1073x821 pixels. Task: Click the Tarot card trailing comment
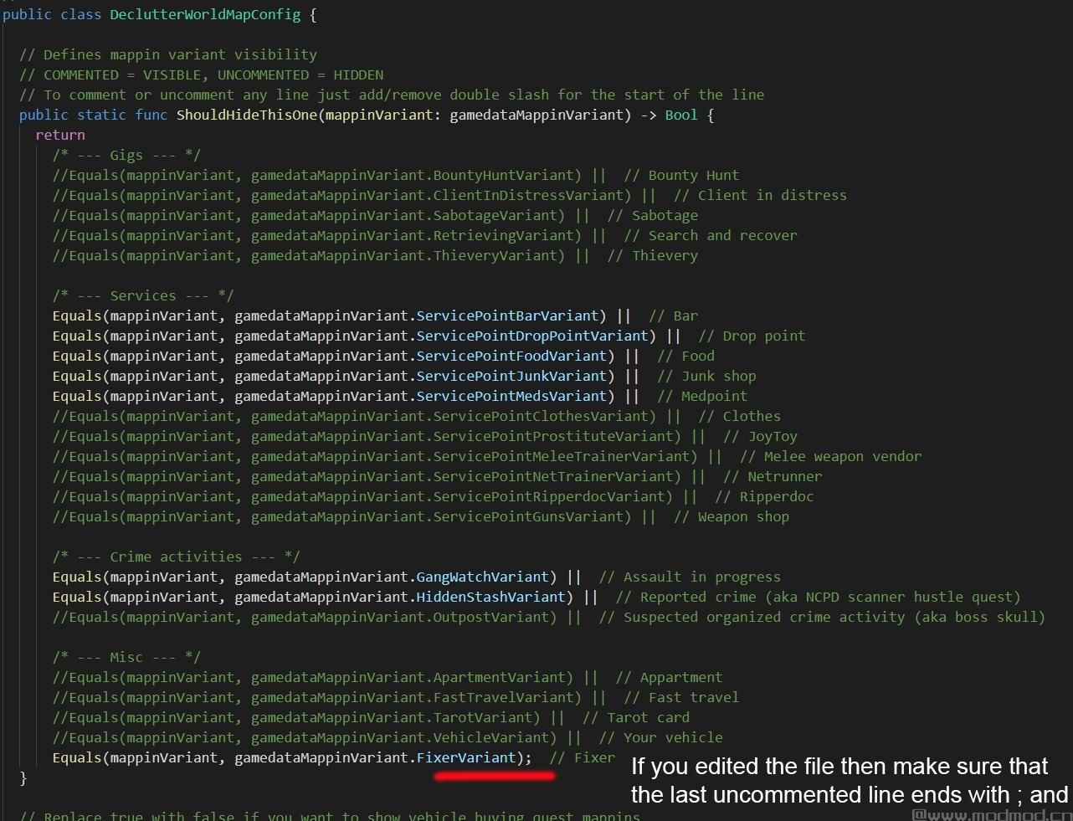pyautogui.click(x=636, y=717)
